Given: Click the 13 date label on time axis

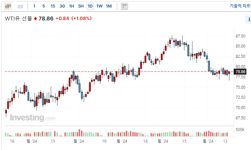Looking at the screenshot, I should click(225, 141).
